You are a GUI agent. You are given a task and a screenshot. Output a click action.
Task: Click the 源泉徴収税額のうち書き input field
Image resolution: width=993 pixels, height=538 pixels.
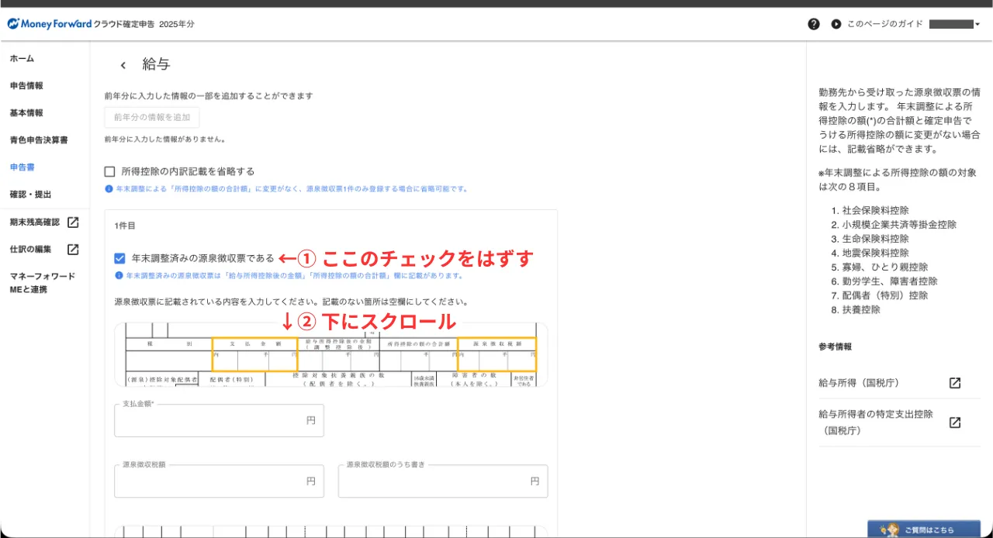(434, 481)
